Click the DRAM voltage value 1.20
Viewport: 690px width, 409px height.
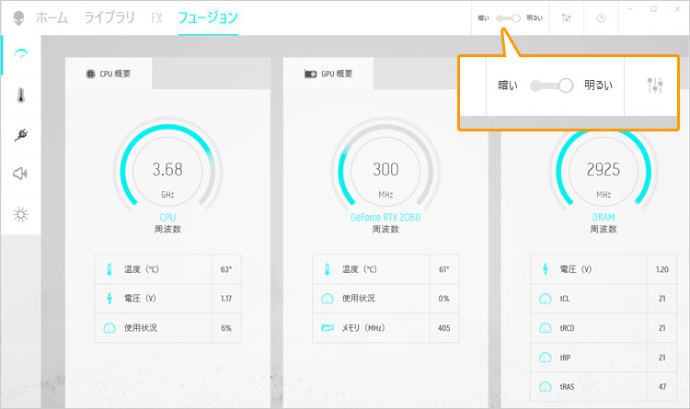(662, 269)
